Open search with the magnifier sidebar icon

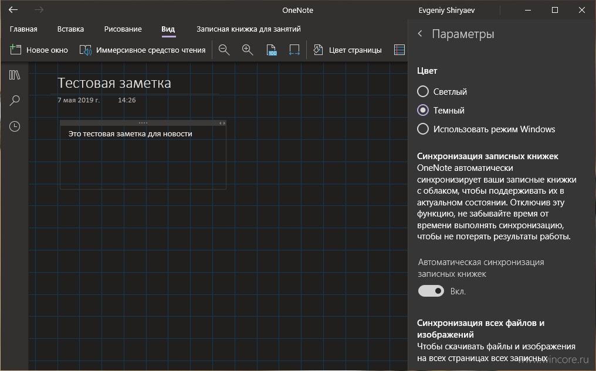click(x=15, y=101)
